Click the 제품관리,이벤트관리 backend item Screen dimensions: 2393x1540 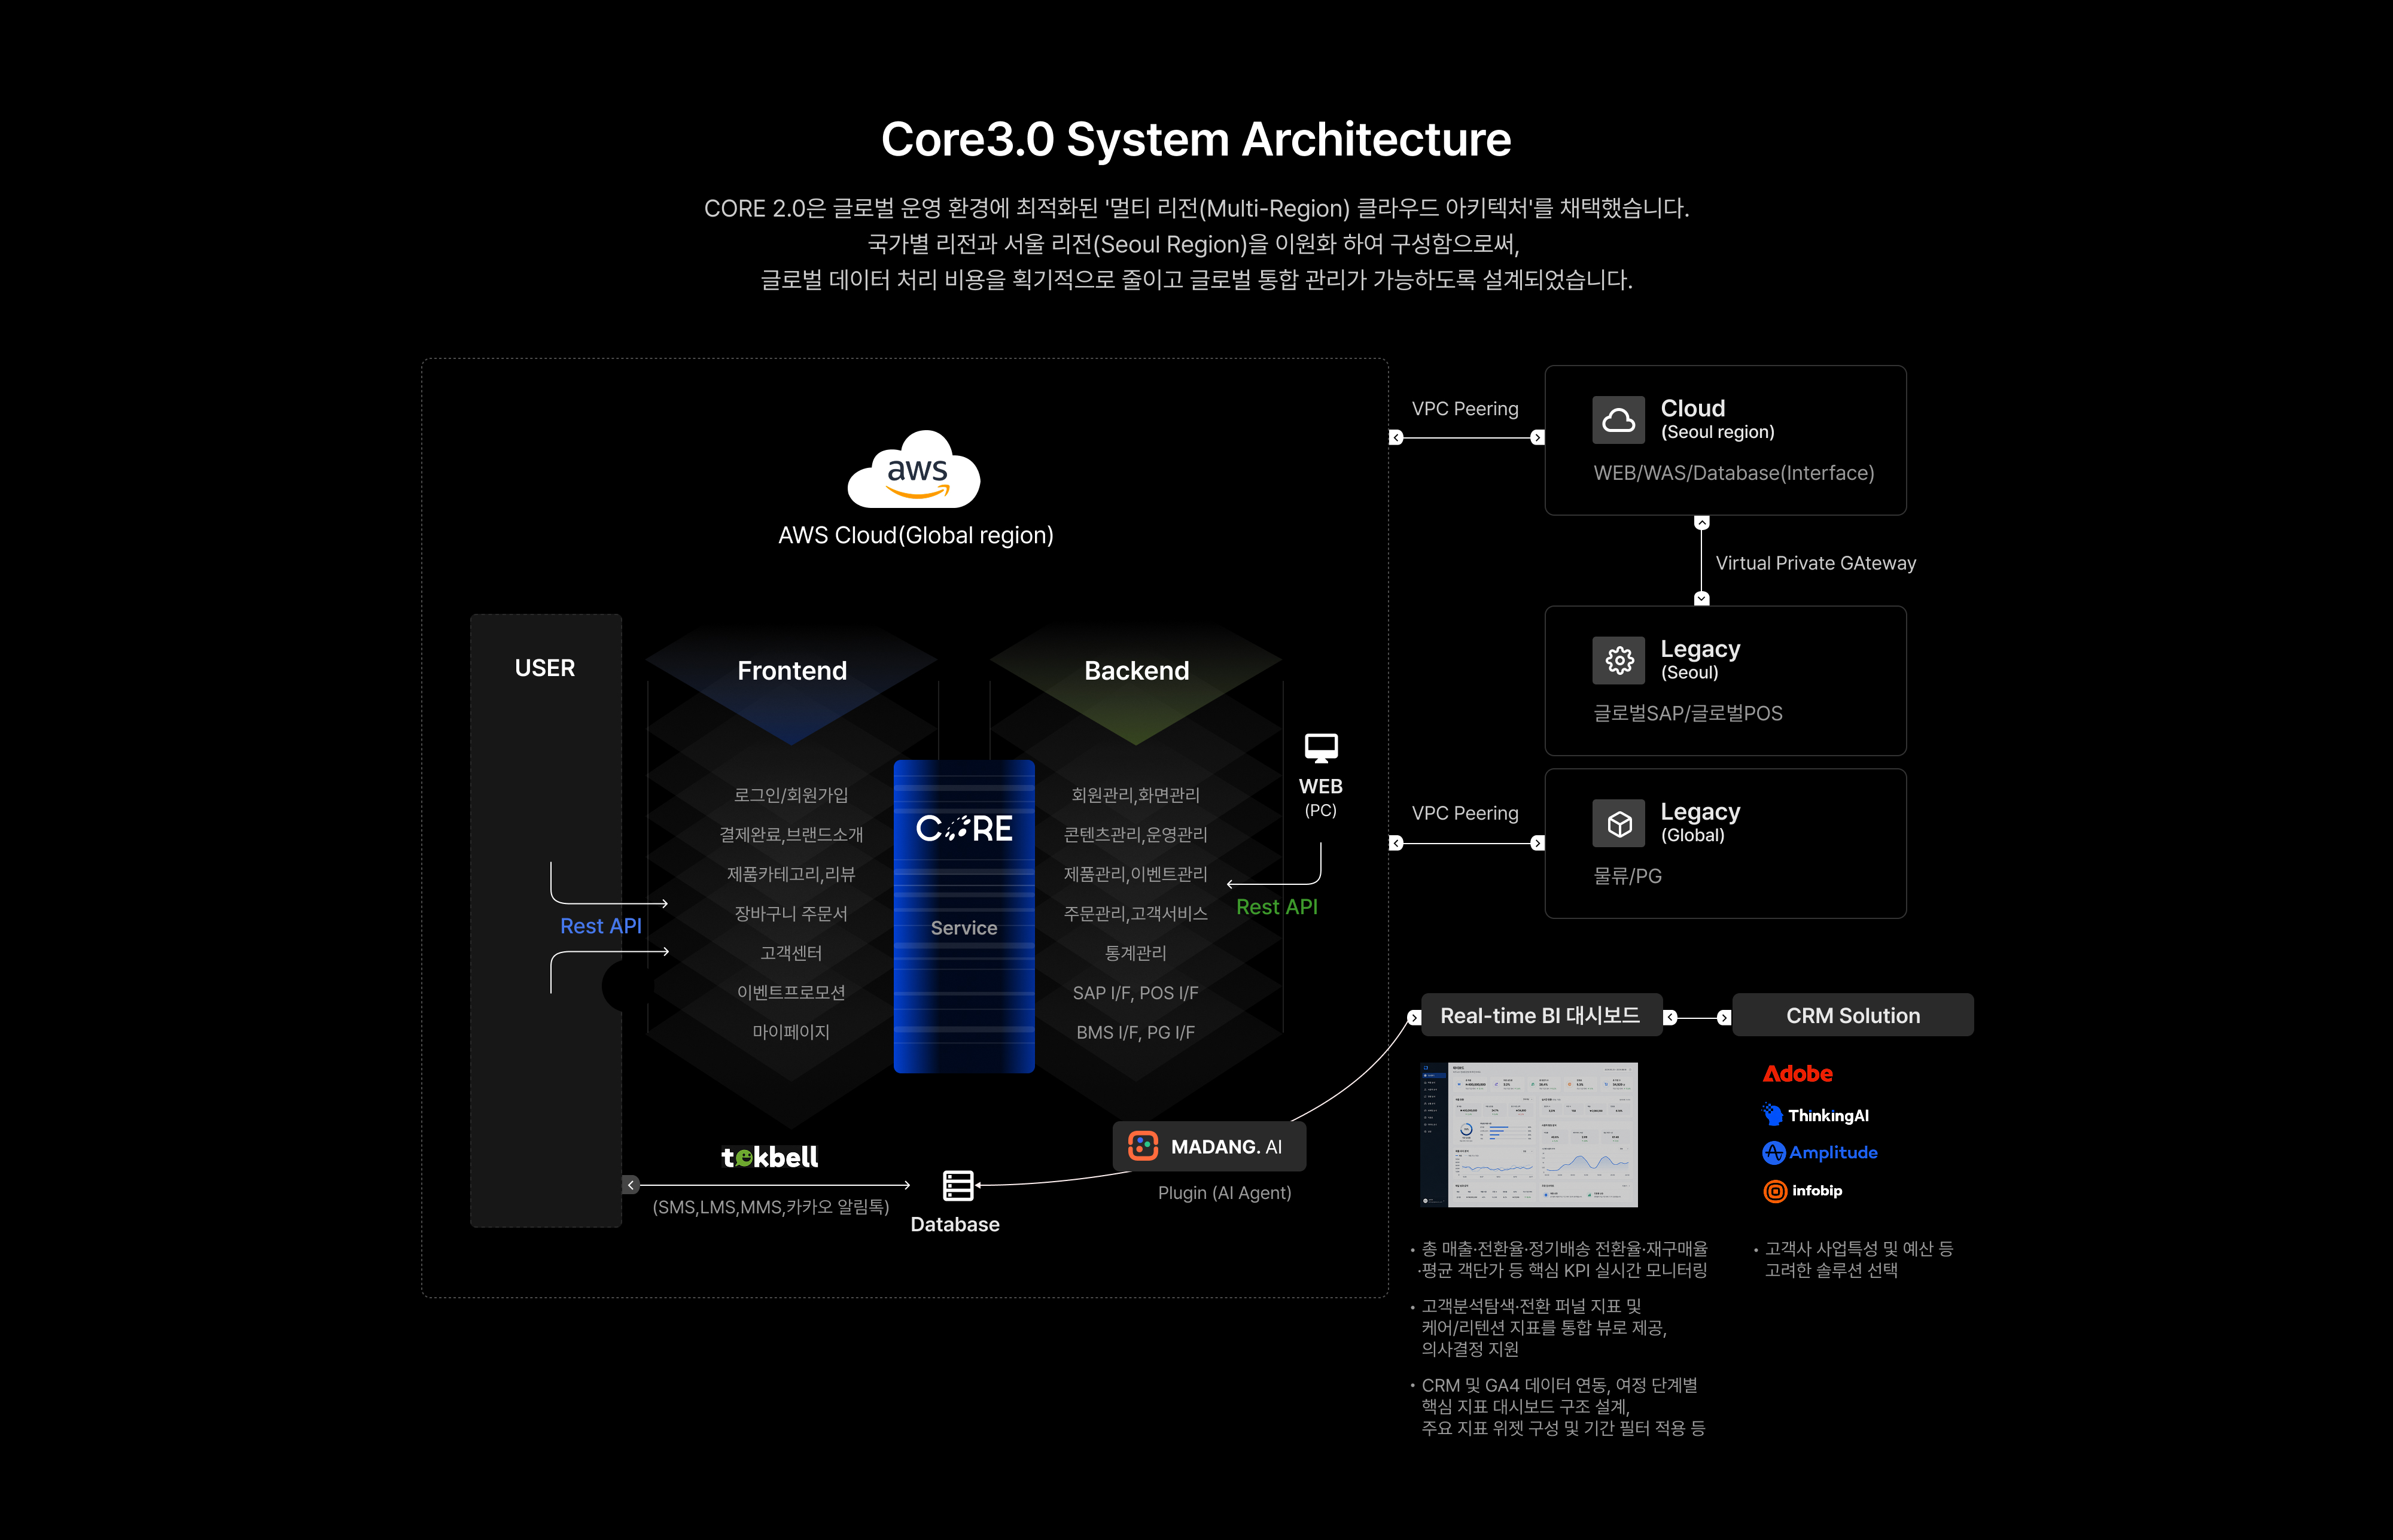coord(1135,874)
